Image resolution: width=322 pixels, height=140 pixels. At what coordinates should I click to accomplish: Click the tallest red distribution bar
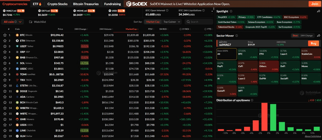[x=264, y=117]
